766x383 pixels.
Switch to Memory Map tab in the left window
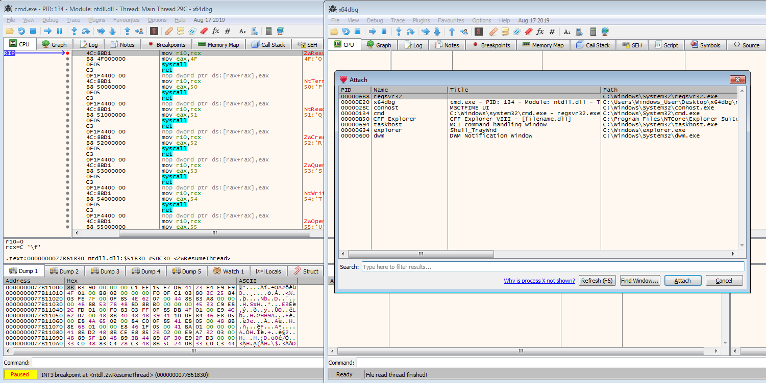(218, 45)
